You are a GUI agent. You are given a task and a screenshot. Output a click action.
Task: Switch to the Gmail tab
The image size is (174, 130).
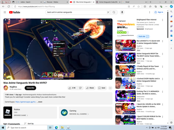tap(135, 2)
